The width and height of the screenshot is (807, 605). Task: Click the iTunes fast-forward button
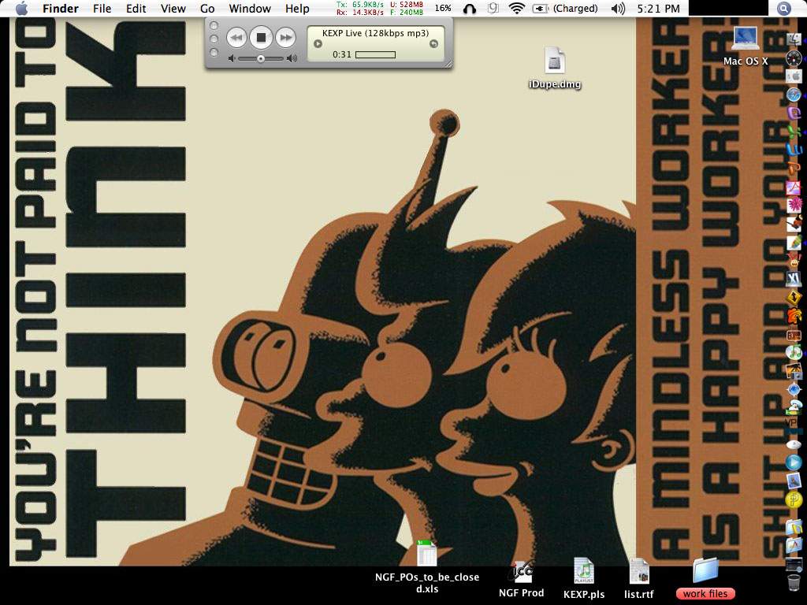[x=285, y=37]
